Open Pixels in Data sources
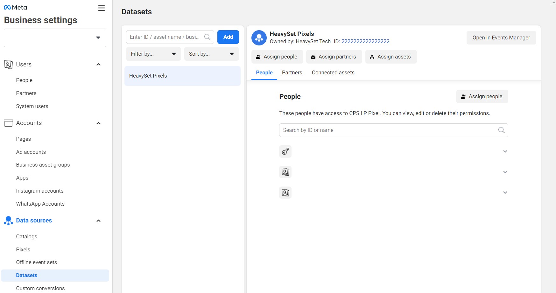556x293 pixels. click(23, 249)
